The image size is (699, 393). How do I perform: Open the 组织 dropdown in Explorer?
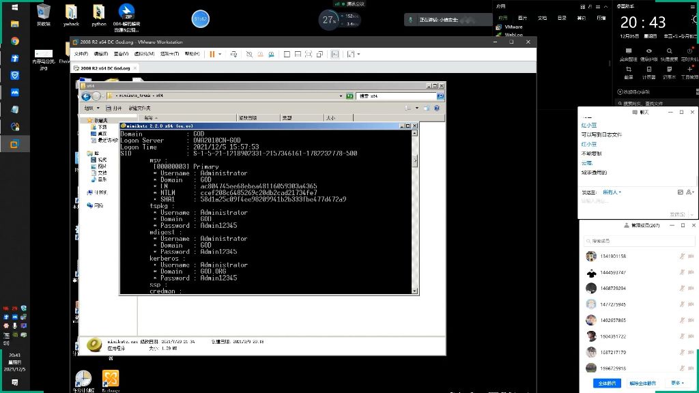(91, 108)
